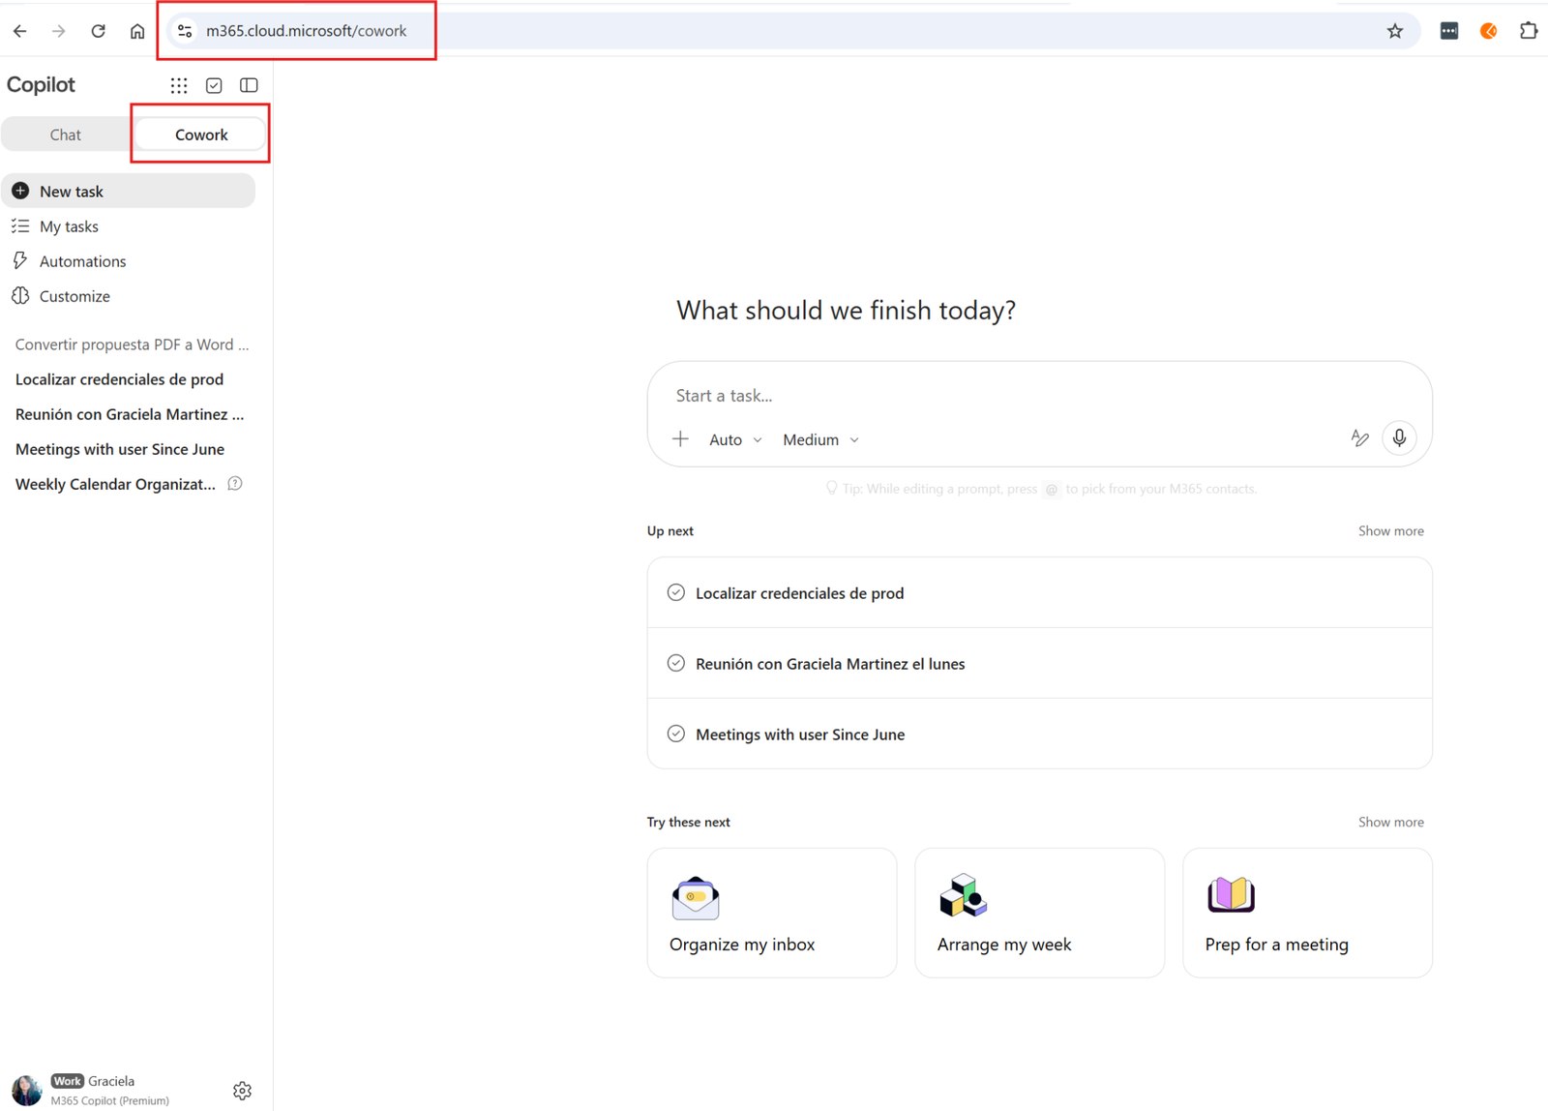Open Meetings with user Since June in sidebar
The height and width of the screenshot is (1111, 1548).
pyautogui.click(x=120, y=449)
